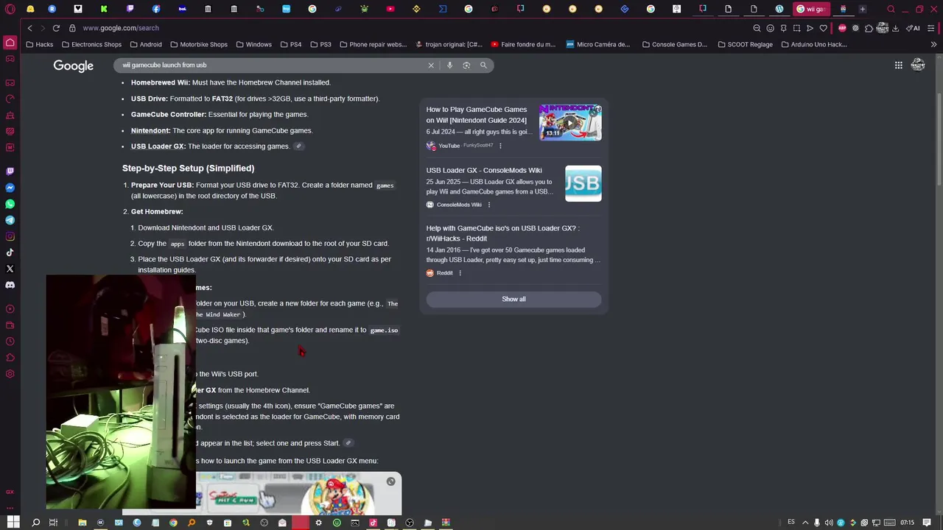The image size is (943, 530).
Task: Open the Google apps grid
Action: [898, 66]
